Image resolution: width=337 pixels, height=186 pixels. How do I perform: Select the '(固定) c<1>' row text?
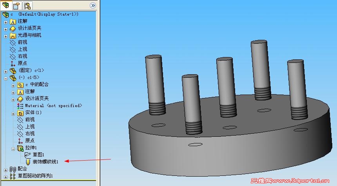click(x=31, y=70)
